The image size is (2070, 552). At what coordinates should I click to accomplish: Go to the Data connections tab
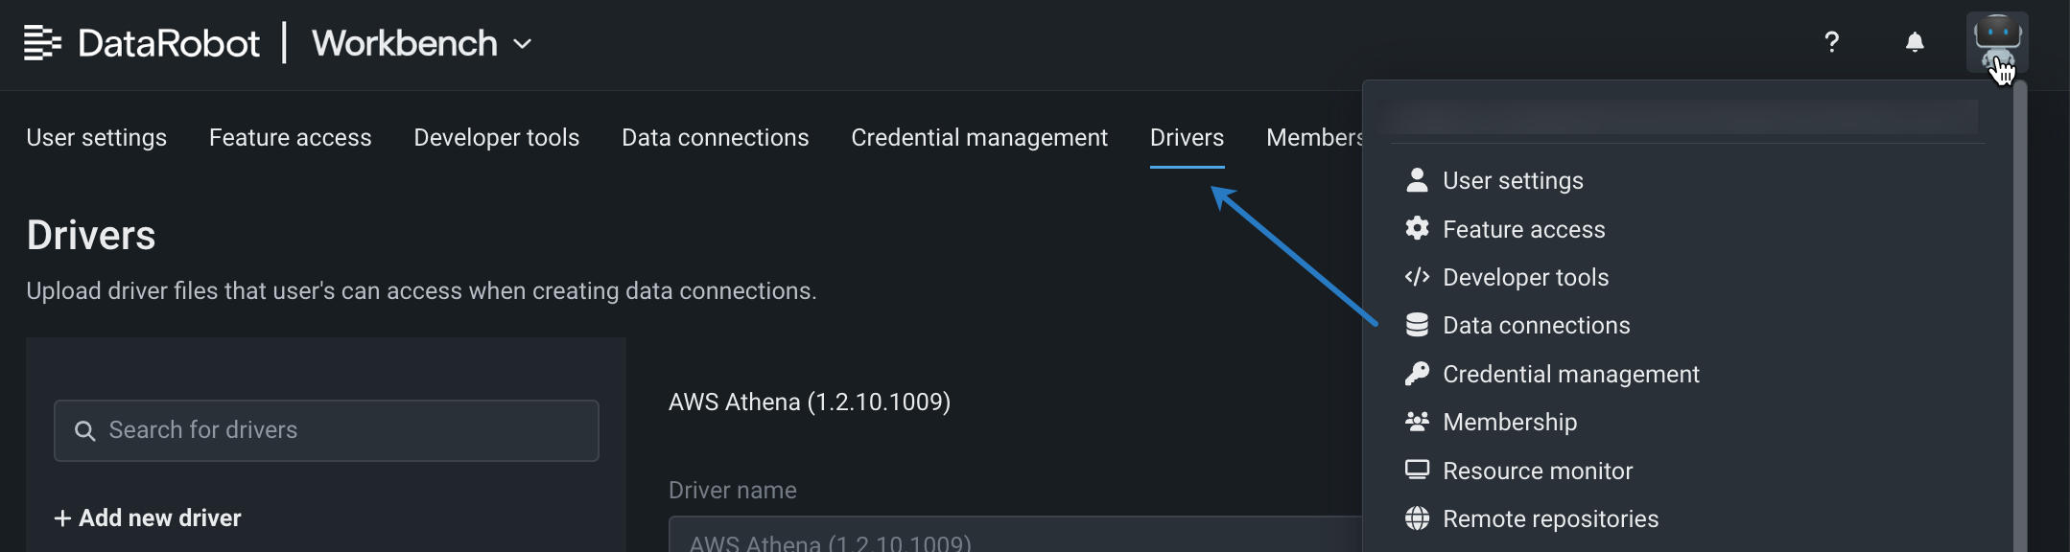click(x=715, y=138)
